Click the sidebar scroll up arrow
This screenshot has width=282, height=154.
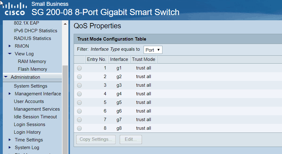pos(65,24)
